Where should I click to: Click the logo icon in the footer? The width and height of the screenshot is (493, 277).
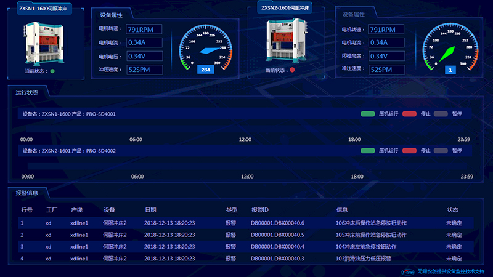[406, 271]
